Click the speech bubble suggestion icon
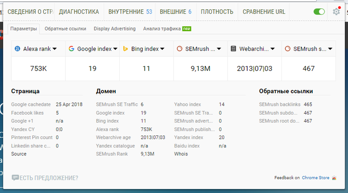348x193 pixels. click(x=15, y=178)
